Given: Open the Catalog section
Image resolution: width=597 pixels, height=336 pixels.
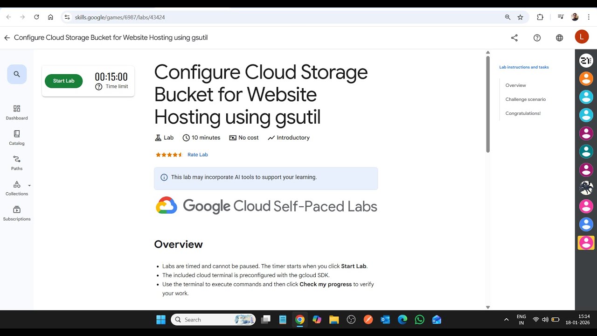Looking at the screenshot, I should (x=17, y=138).
